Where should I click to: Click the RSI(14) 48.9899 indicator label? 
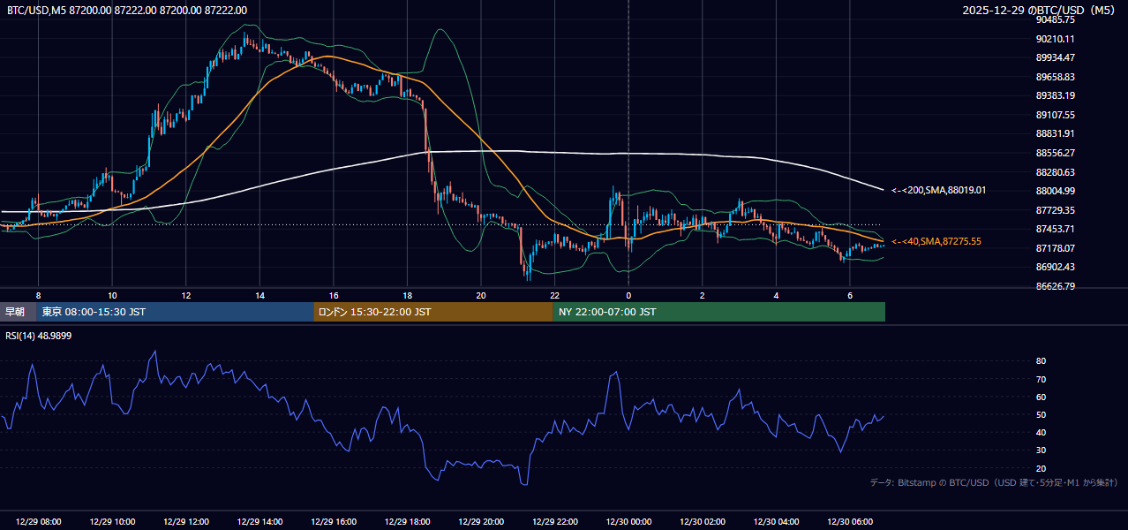pyautogui.click(x=39, y=336)
